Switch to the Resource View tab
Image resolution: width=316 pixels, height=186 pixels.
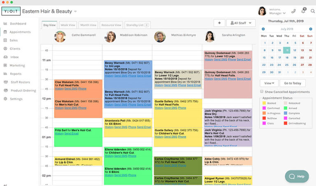111,25
